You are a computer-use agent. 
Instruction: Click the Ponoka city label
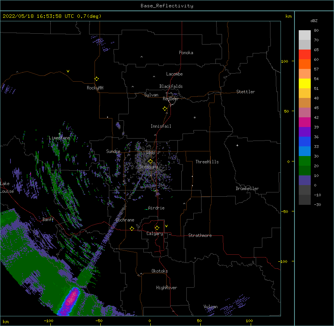[x=186, y=53]
